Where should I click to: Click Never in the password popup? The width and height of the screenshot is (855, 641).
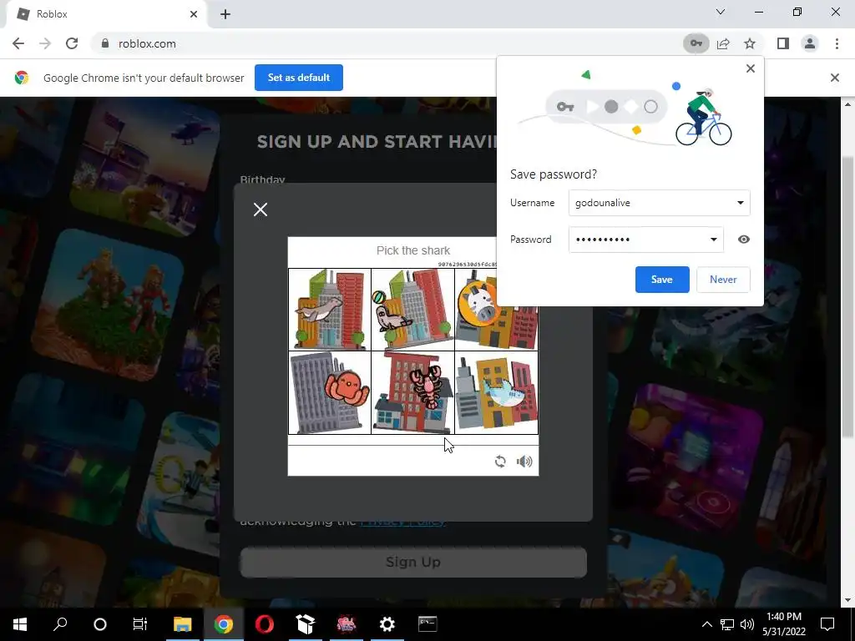pyautogui.click(x=723, y=280)
